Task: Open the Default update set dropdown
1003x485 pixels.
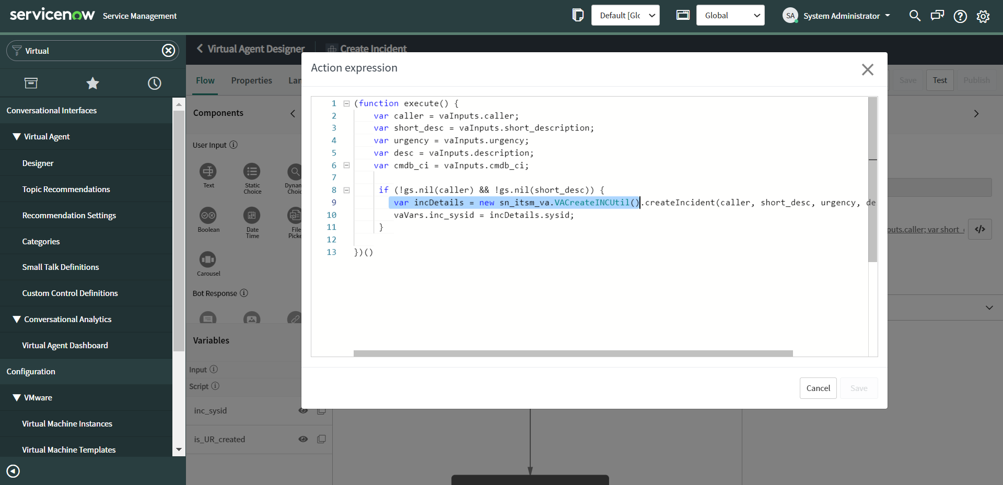Action: coord(625,15)
